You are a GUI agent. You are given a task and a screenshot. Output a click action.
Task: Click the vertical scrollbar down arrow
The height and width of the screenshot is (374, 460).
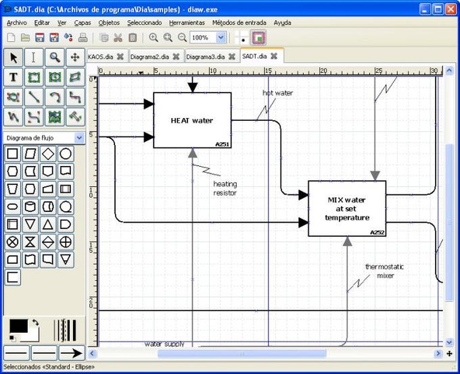pyautogui.click(x=449, y=342)
